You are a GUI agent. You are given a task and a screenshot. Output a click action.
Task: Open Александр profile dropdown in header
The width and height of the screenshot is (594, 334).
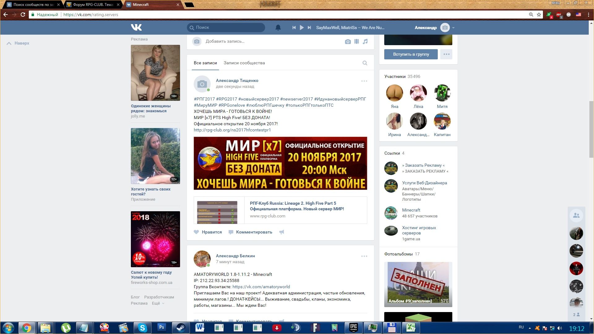(434, 28)
